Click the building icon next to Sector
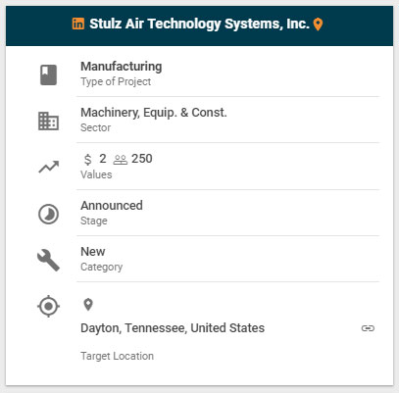399x393 pixels. pyautogui.click(x=48, y=122)
